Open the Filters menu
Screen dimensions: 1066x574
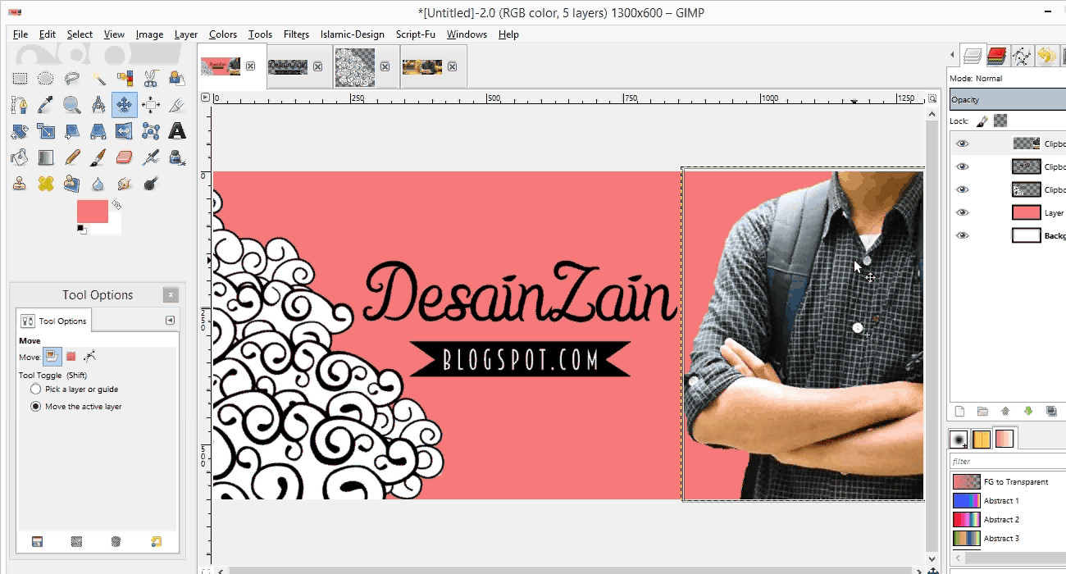coord(297,34)
